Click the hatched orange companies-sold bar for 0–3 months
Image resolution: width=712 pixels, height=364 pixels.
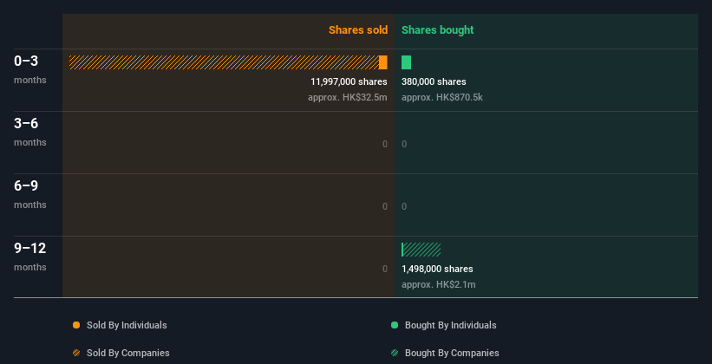pyautogui.click(x=224, y=62)
